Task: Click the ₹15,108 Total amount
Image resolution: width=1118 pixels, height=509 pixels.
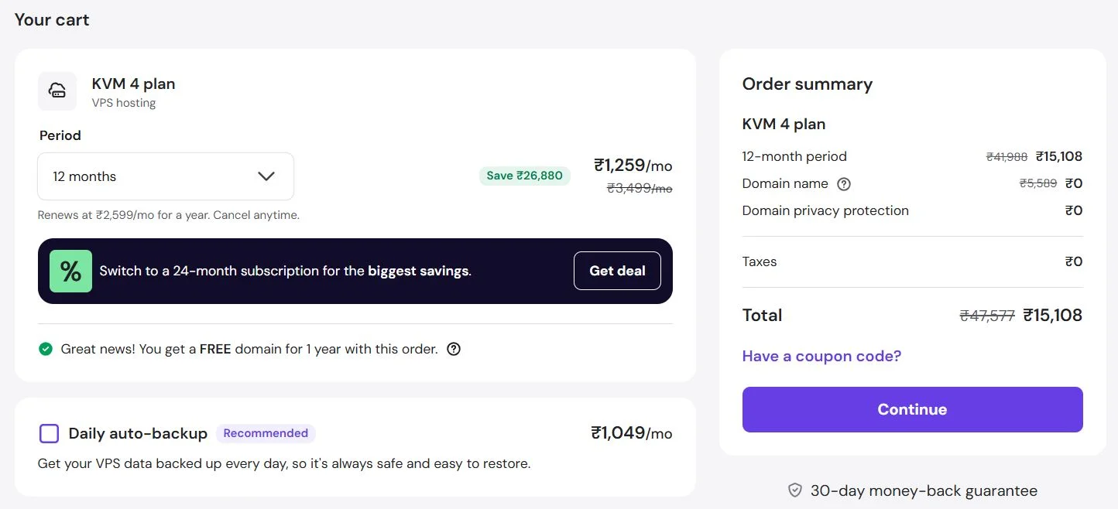Action: (1052, 315)
